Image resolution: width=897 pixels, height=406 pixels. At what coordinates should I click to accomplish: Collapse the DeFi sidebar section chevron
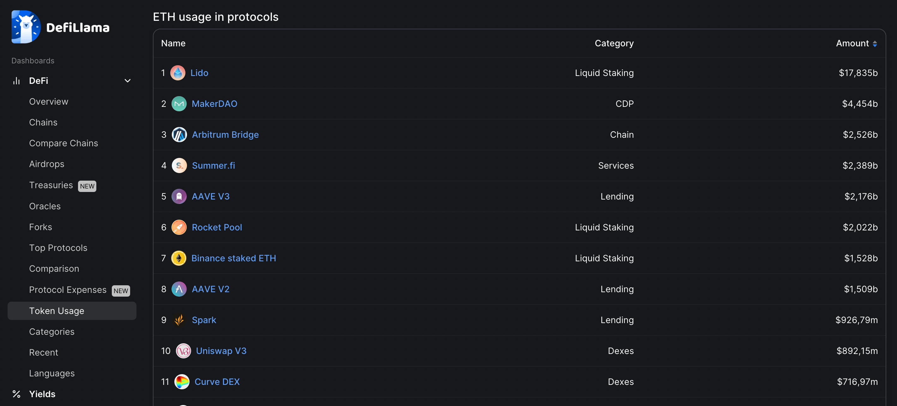128,81
